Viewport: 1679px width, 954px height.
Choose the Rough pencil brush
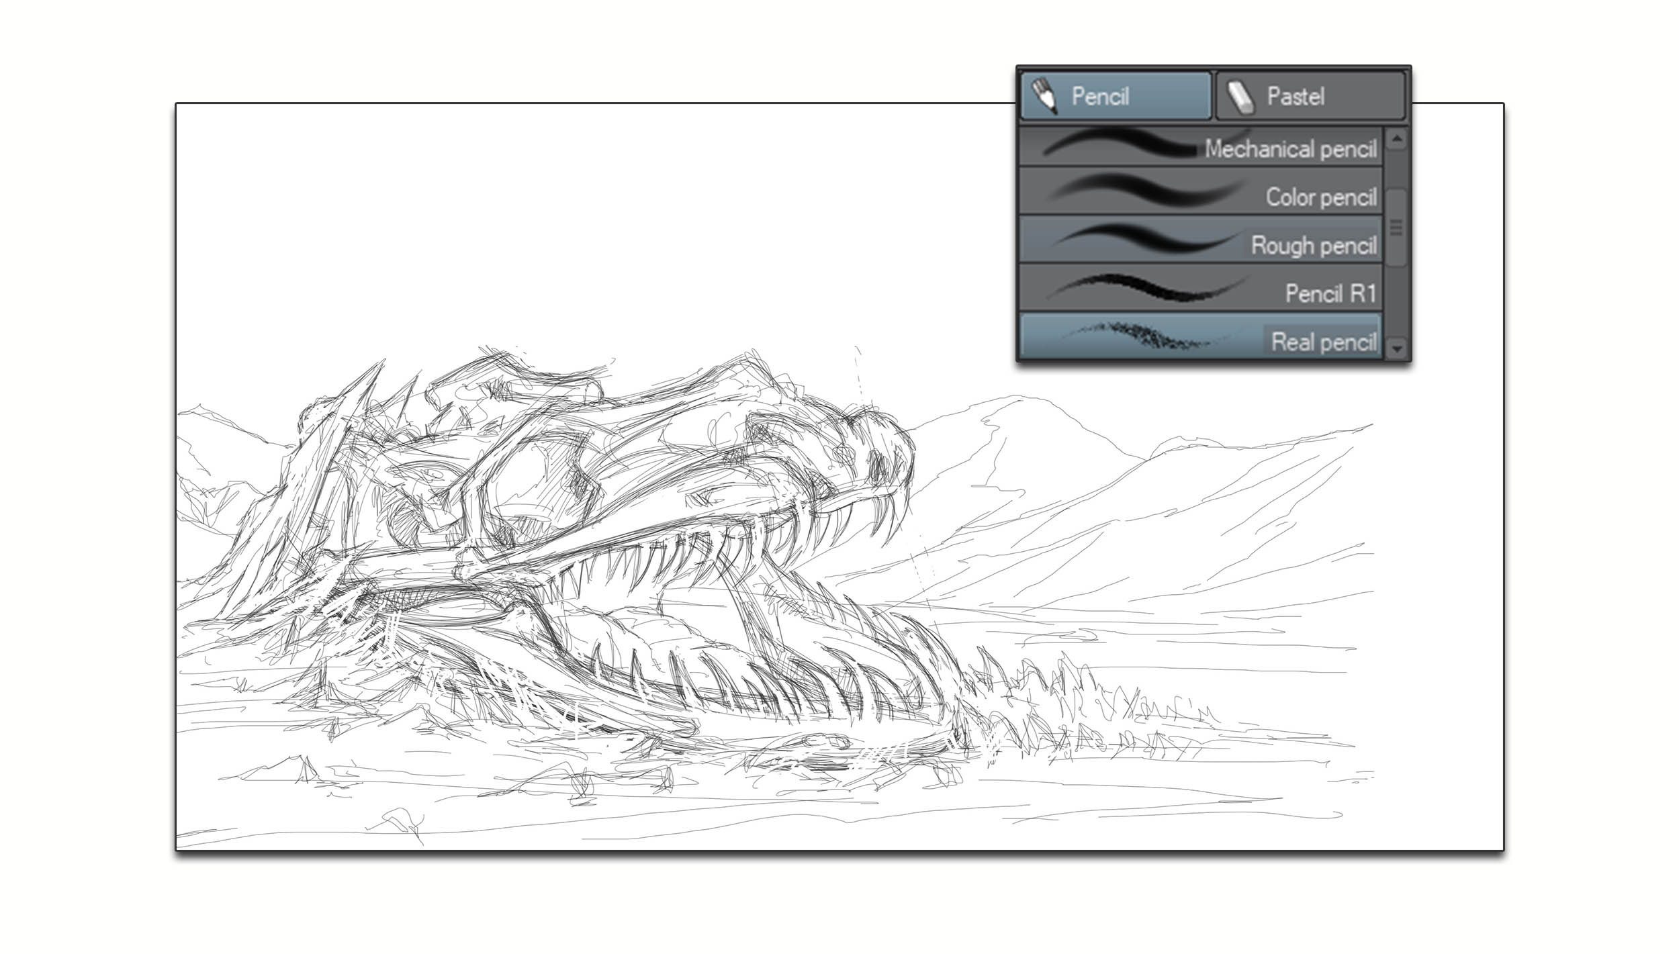click(x=1201, y=240)
